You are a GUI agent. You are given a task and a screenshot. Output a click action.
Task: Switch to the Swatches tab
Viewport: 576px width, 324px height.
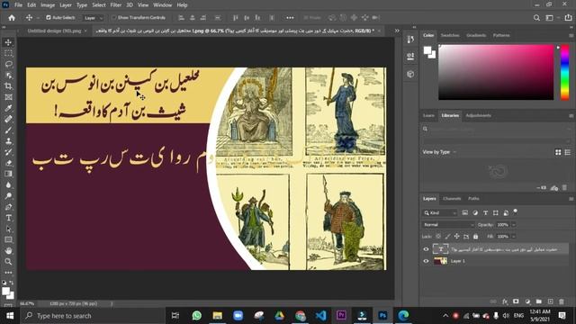pyautogui.click(x=450, y=35)
